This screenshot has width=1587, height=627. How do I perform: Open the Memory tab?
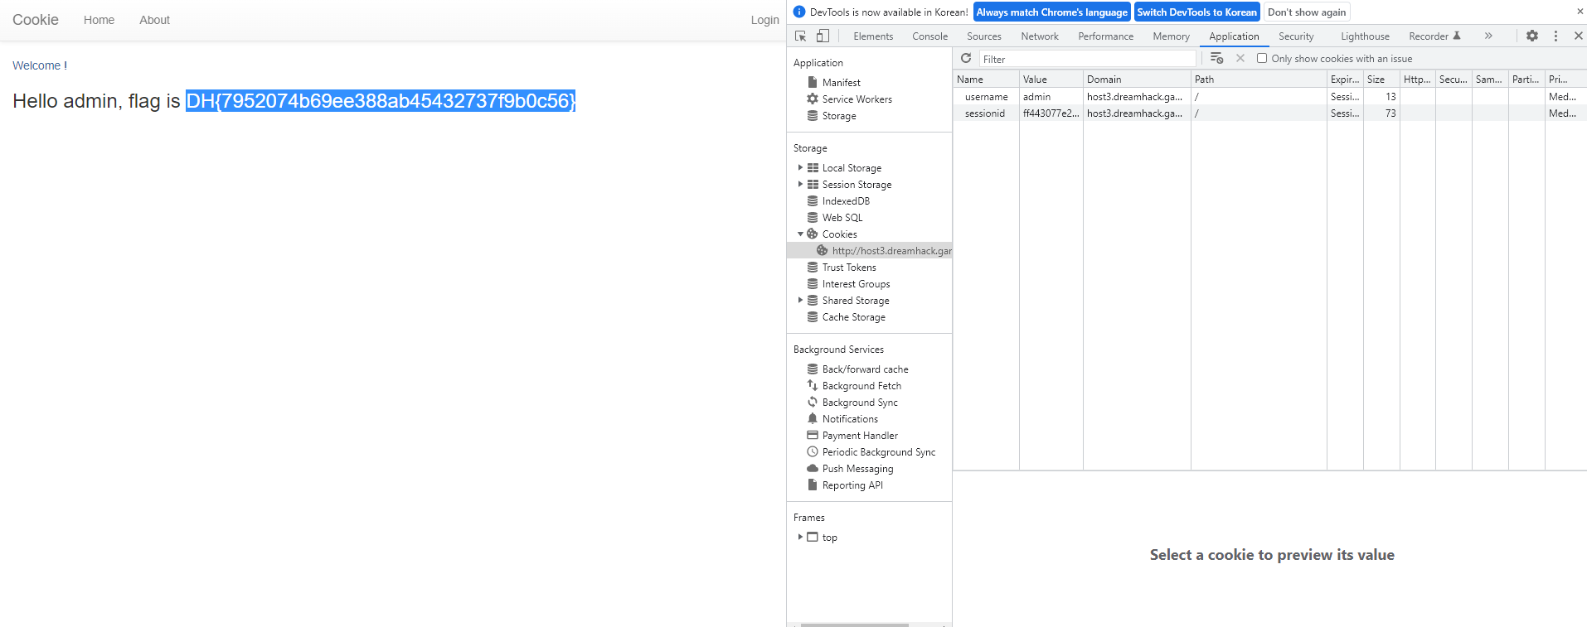(1171, 36)
